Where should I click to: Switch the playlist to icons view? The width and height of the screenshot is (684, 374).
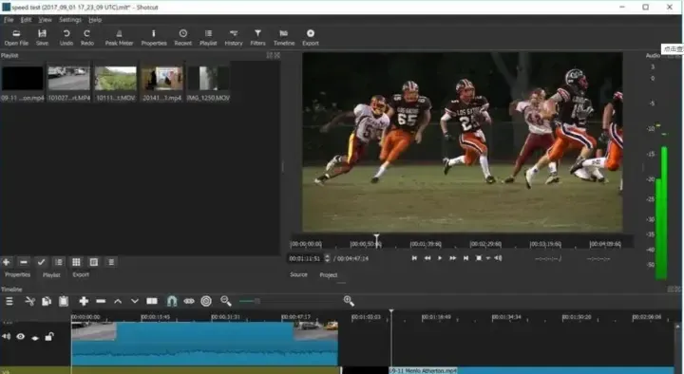tap(93, 262)
